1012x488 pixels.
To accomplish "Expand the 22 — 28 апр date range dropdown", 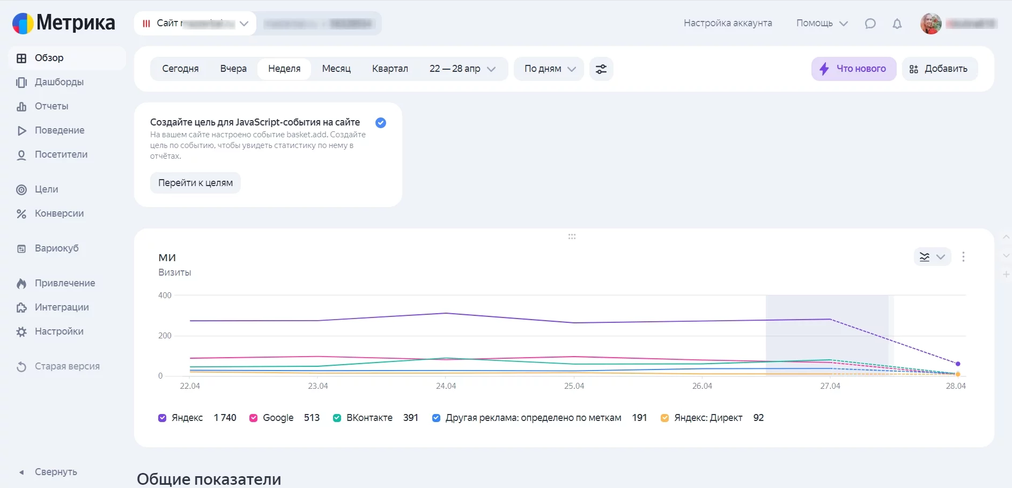I will click(x=462, y=69).
